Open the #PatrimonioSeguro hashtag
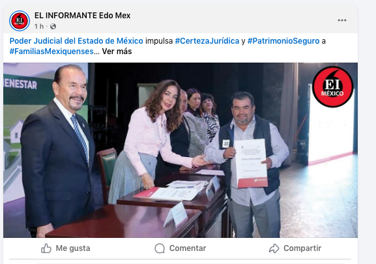The image size is (376, 264). pyautogui.click(x=283, y=41)
